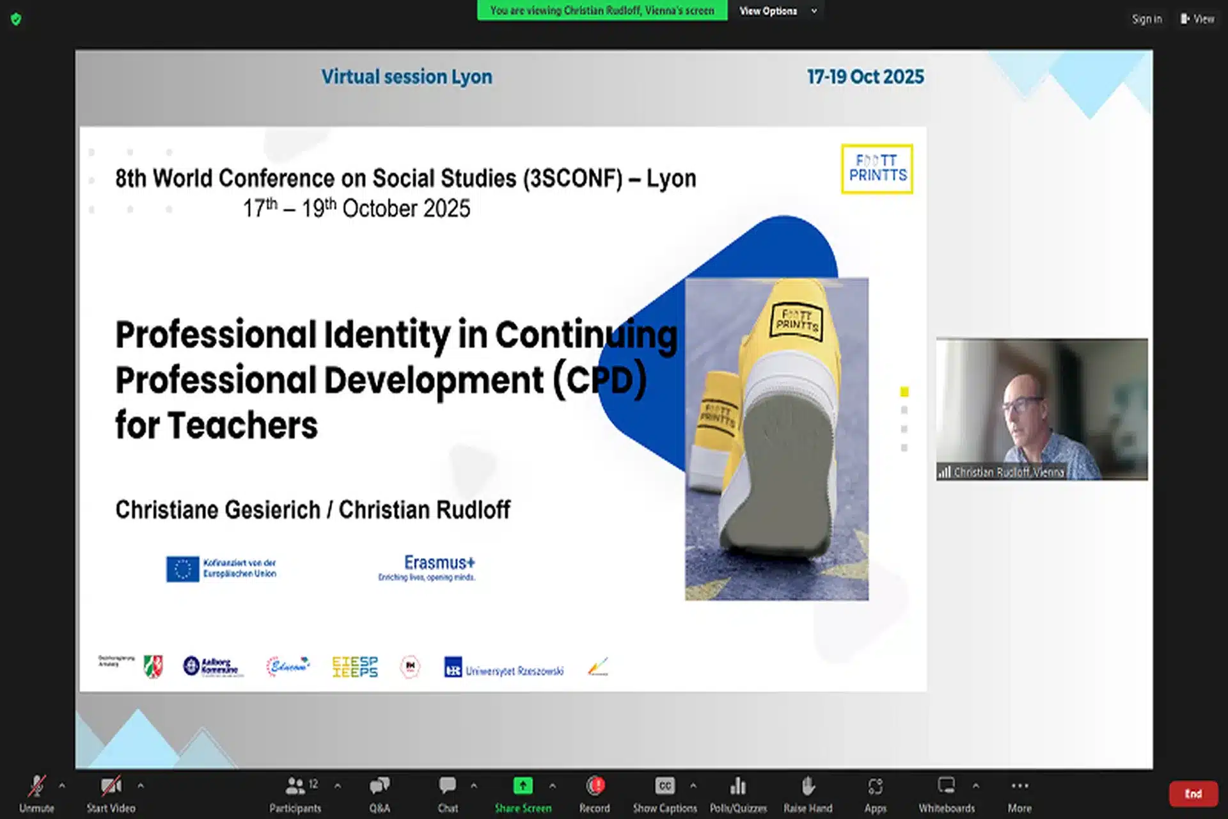Open the More menu
The width and height of the screenshot is (1228, 819).
coord(1019,793)
